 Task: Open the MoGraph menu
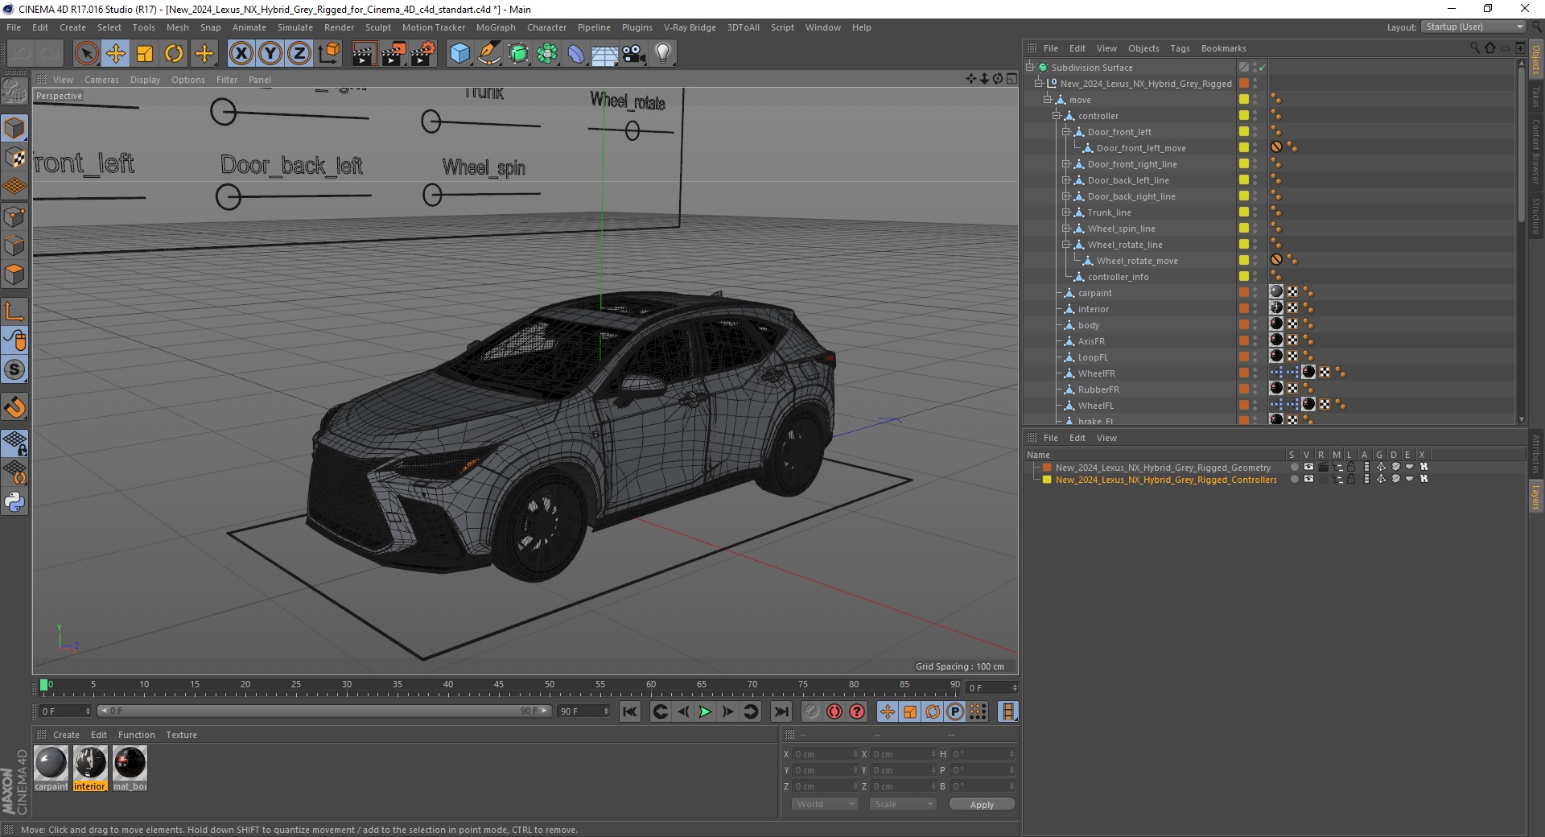tap(496, 27)
